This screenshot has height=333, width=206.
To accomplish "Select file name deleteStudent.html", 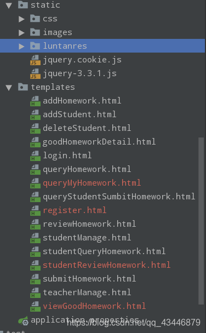I will [87, 128].
